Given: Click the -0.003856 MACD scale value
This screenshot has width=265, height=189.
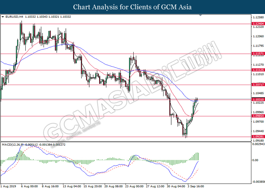Looking at the screenshot, I should pyautogui.click(x=259, y=182).
